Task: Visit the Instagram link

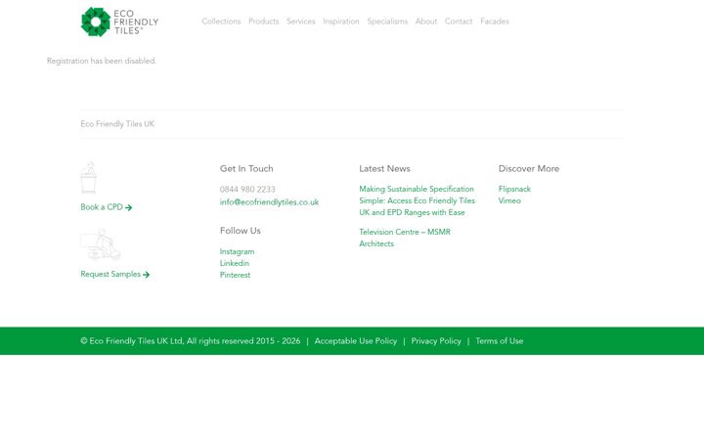Action: (x=237, y=252)
